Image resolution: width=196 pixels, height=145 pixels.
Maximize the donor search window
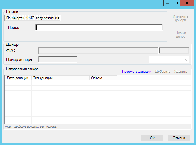pyautogui.click(x=176, y=3)
